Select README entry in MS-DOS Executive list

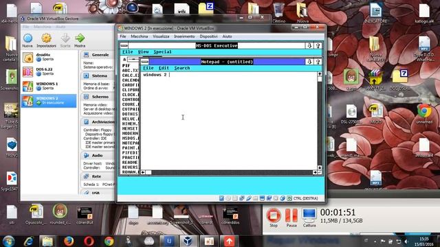(130, 163)
